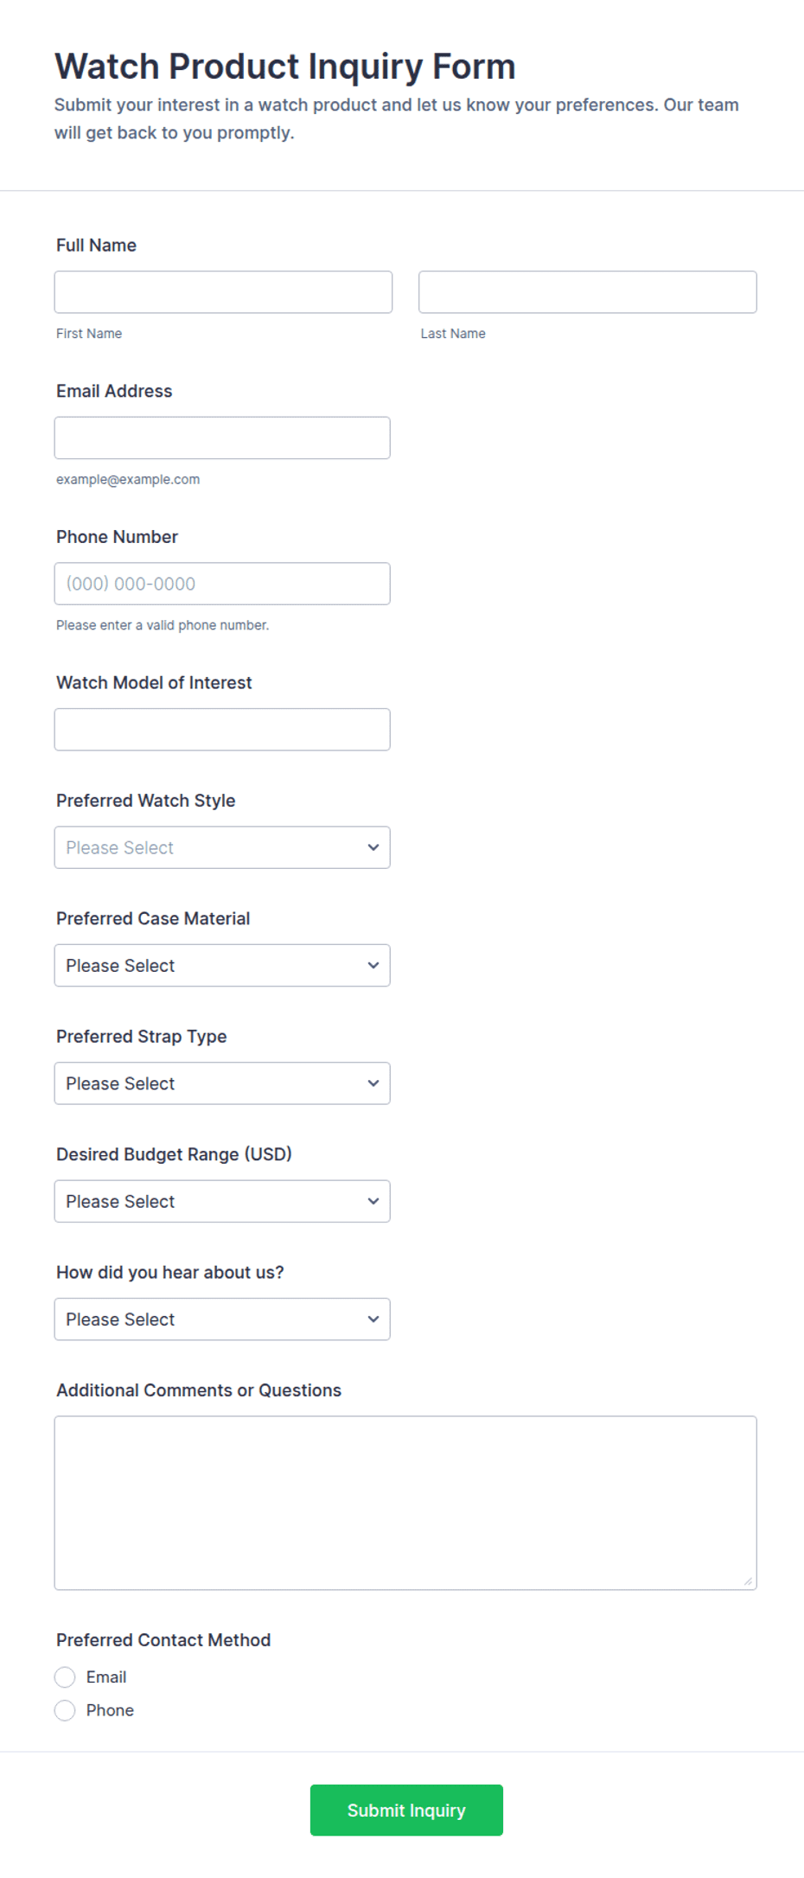Select the Phone contact method radio button
The width and height of the screenshot is (804, 1878).
(65, 1710)
